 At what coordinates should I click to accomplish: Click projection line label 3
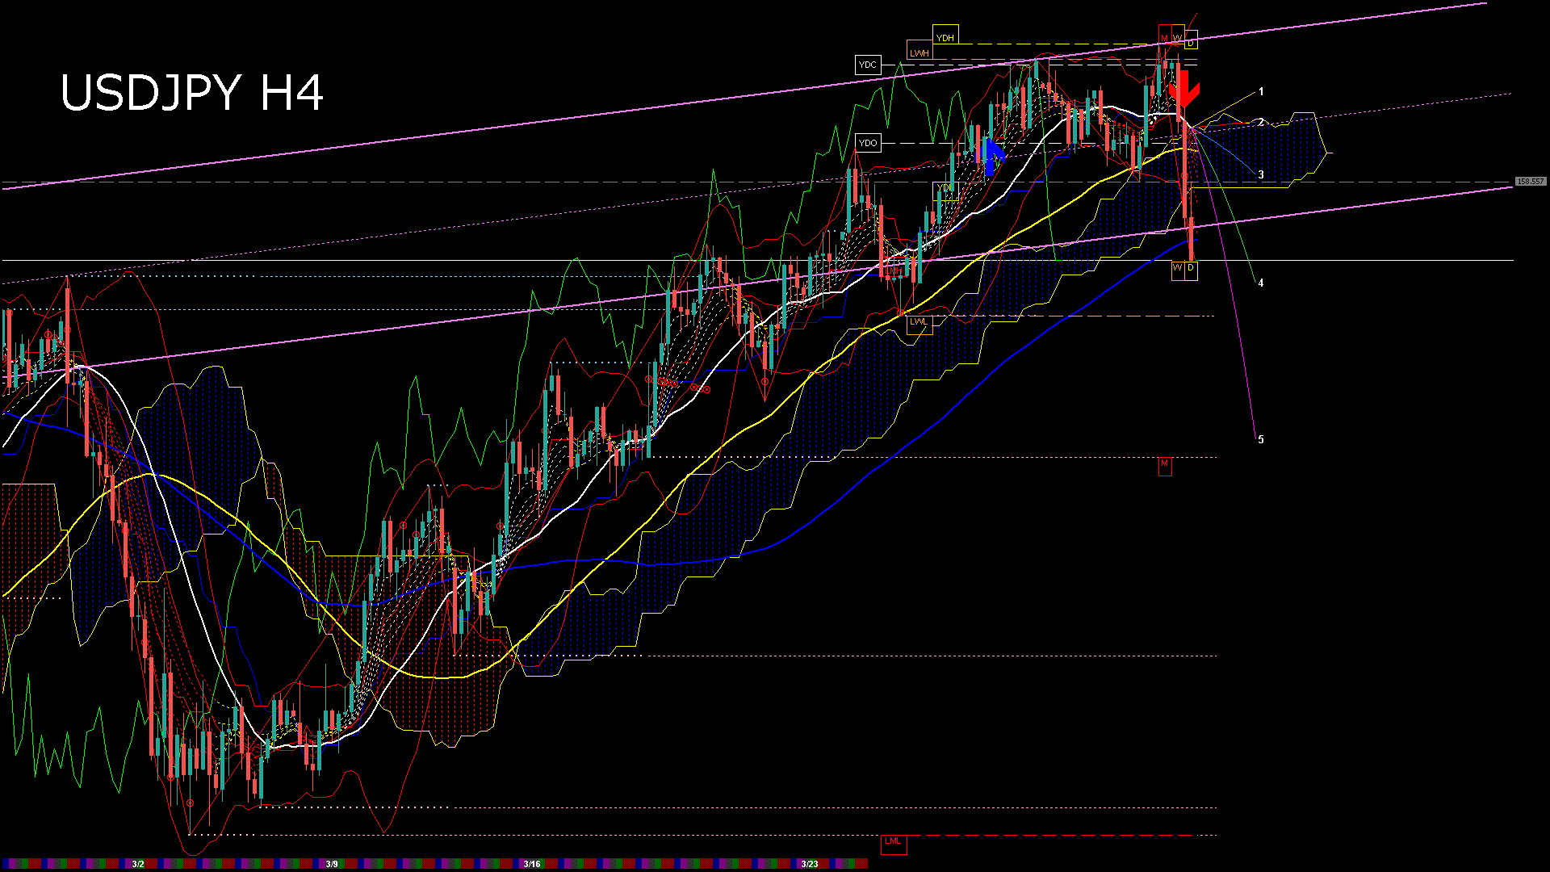pyautogui.click(x=1261, y=174)
